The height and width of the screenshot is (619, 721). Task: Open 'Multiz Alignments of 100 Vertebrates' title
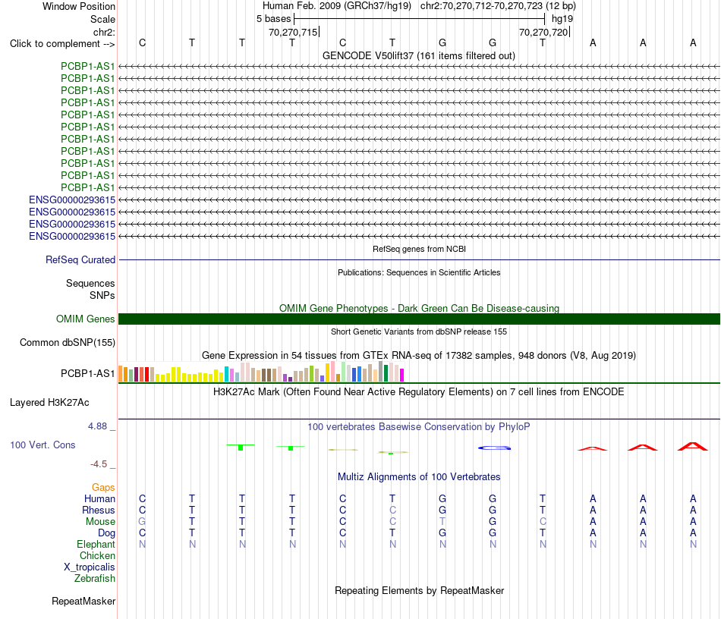[419, 477]
